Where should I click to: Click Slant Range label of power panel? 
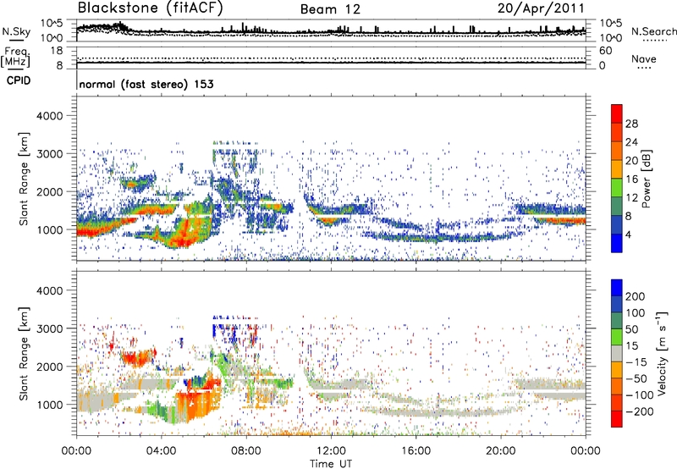click(24, 179)
